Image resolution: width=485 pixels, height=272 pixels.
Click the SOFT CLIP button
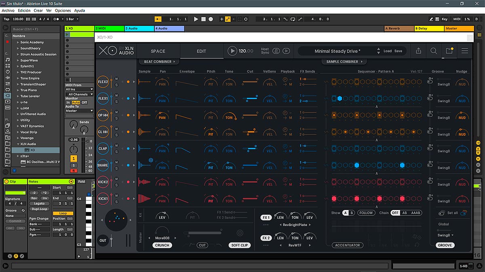[239, 245]
